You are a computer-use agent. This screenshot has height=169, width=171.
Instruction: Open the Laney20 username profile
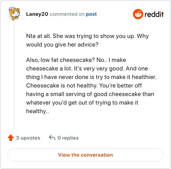37,14
